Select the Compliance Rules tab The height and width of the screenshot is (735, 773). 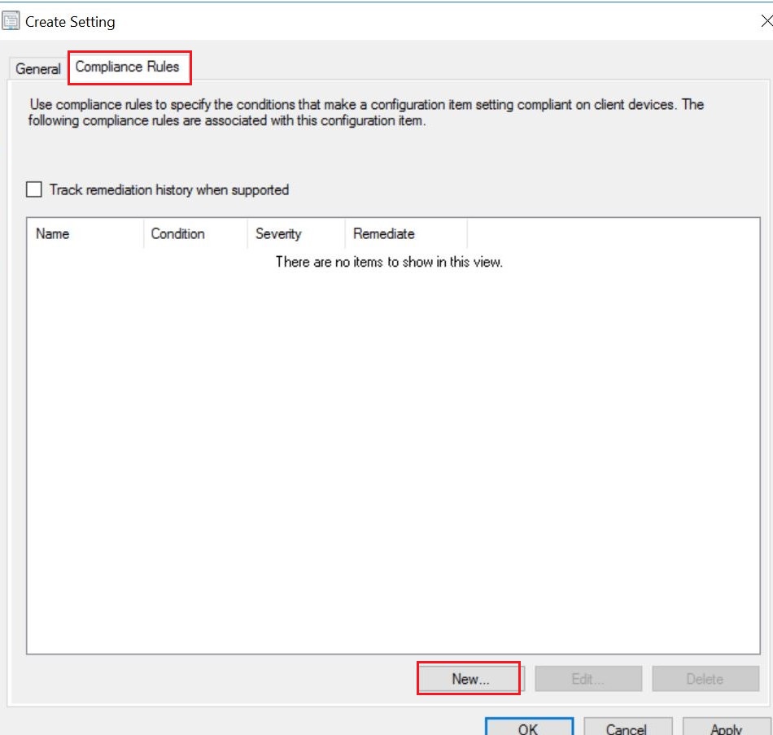[128, 67]
